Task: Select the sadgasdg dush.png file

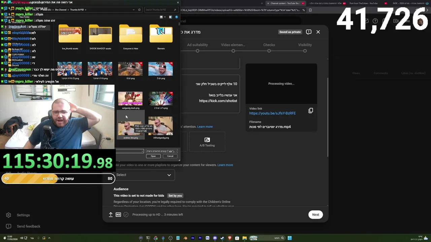Action: (131, 100)
